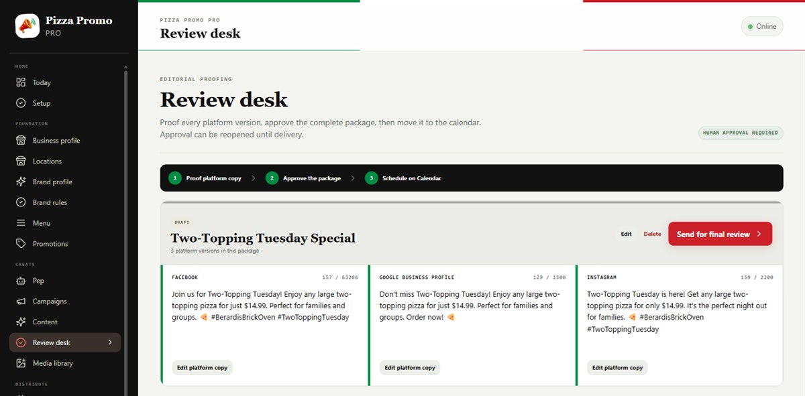The width and height of the screenshot is (805, 396).
Task: Open the Campaigns page
Action: click(x=65, y=302)
